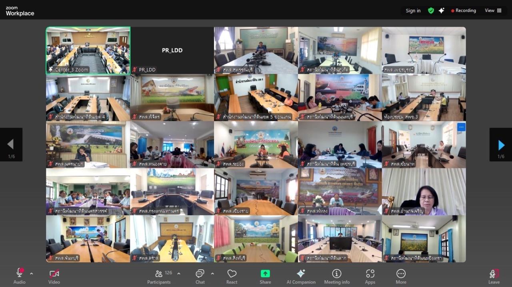Expand the Chat options arrow
Image resolution: width=512 pixels, height=287 pixels.
pyautogui.click(x=212, y=273)
